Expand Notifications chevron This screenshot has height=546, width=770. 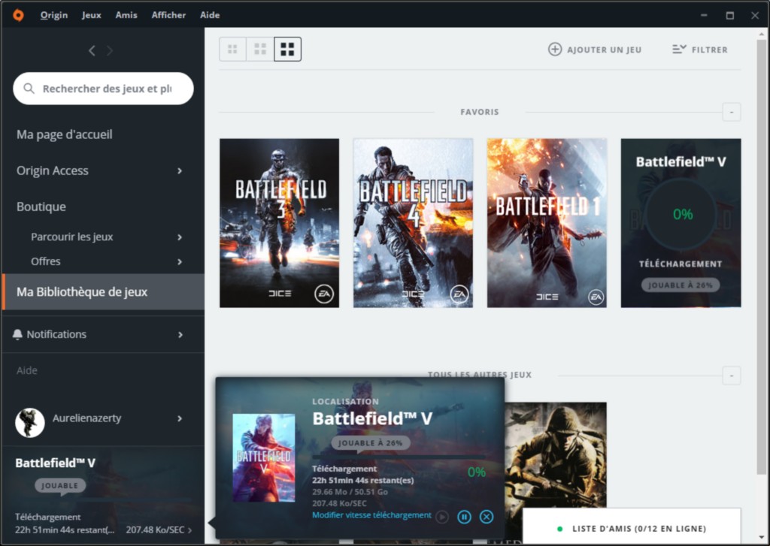coord(180,334)
